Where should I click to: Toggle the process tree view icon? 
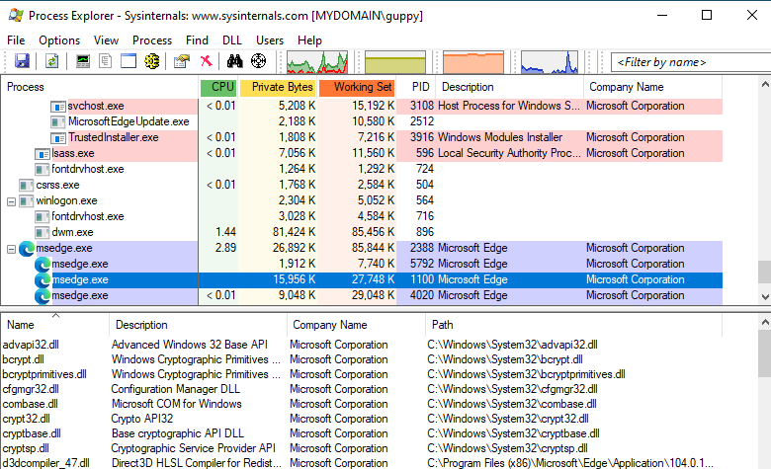click(105, 61)
